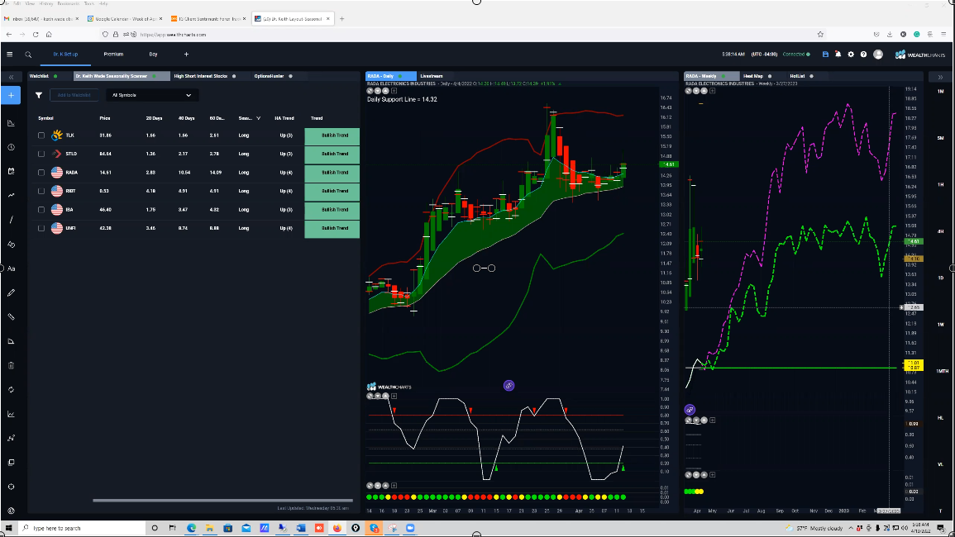
Task: Click Bullish Trend cell for UNFI
Action: (x=332, y=228)
